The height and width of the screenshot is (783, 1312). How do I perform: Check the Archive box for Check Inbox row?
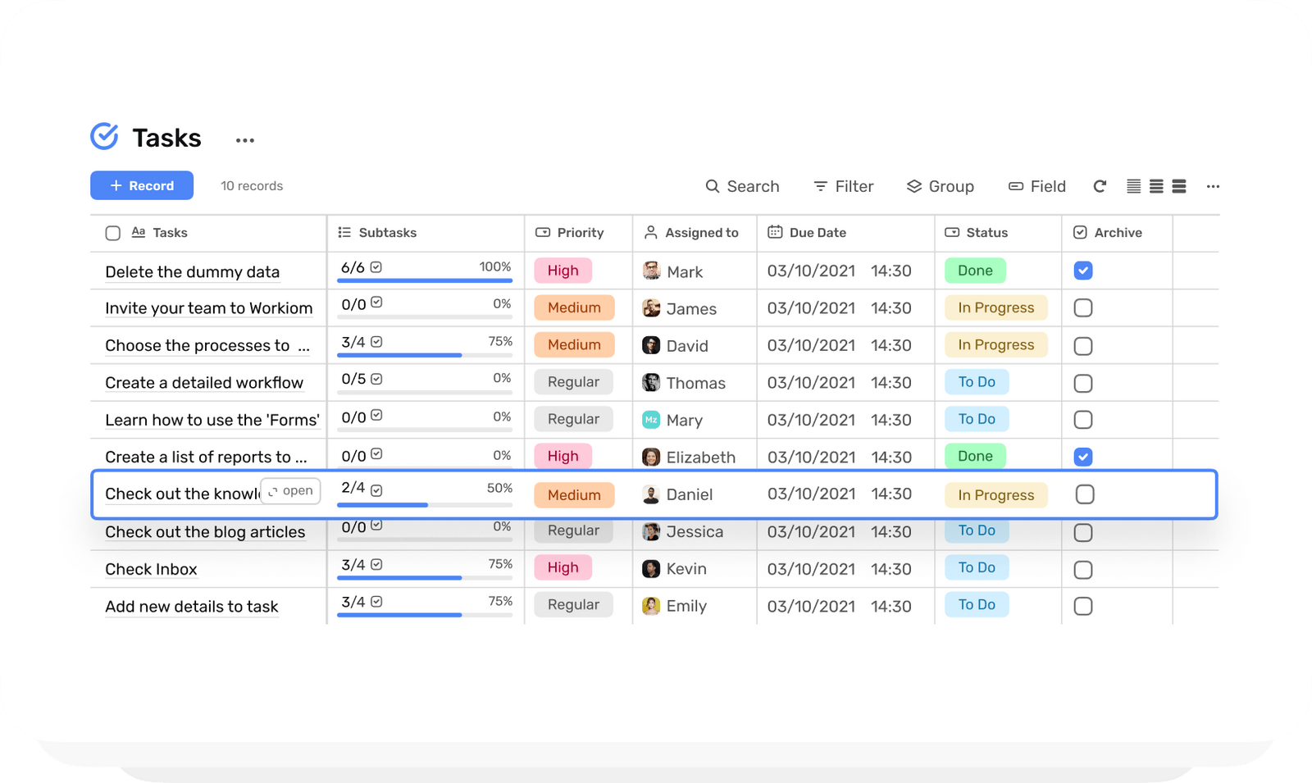pyautogui.click(x=1083, y=568)
